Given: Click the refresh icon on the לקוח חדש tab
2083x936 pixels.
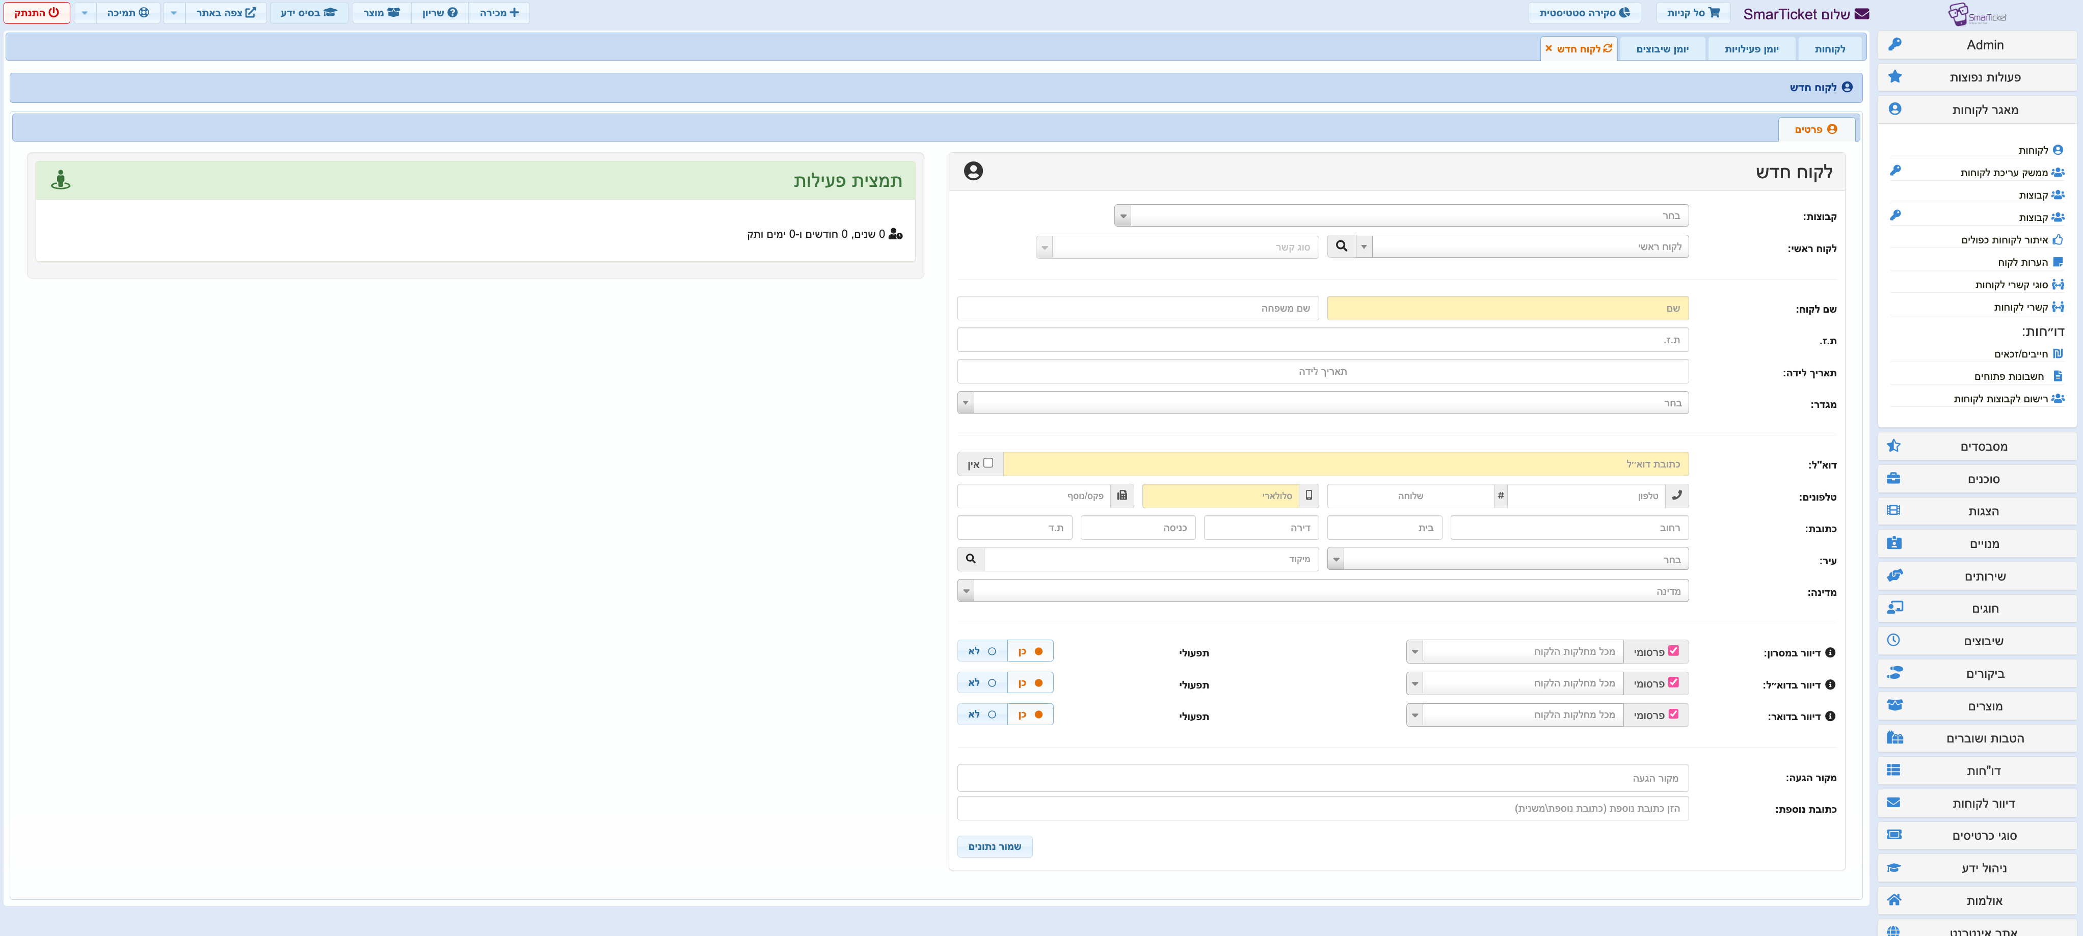Looking at the screenshot, I should point(1608,48).
